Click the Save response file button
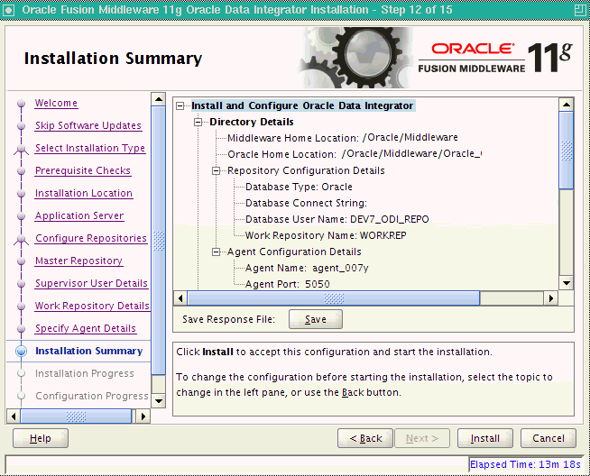 click(x=316, y=319)
